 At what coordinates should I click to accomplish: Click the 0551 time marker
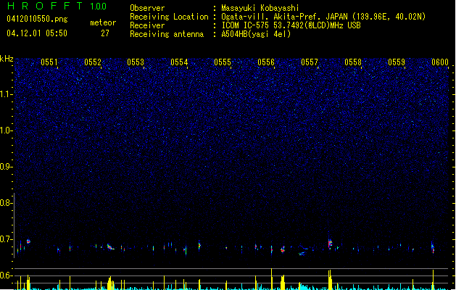tap(49, 62)
